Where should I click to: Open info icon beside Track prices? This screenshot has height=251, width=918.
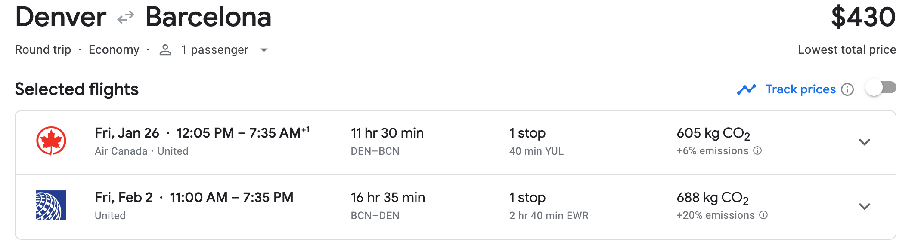click(x=847, y=89)
